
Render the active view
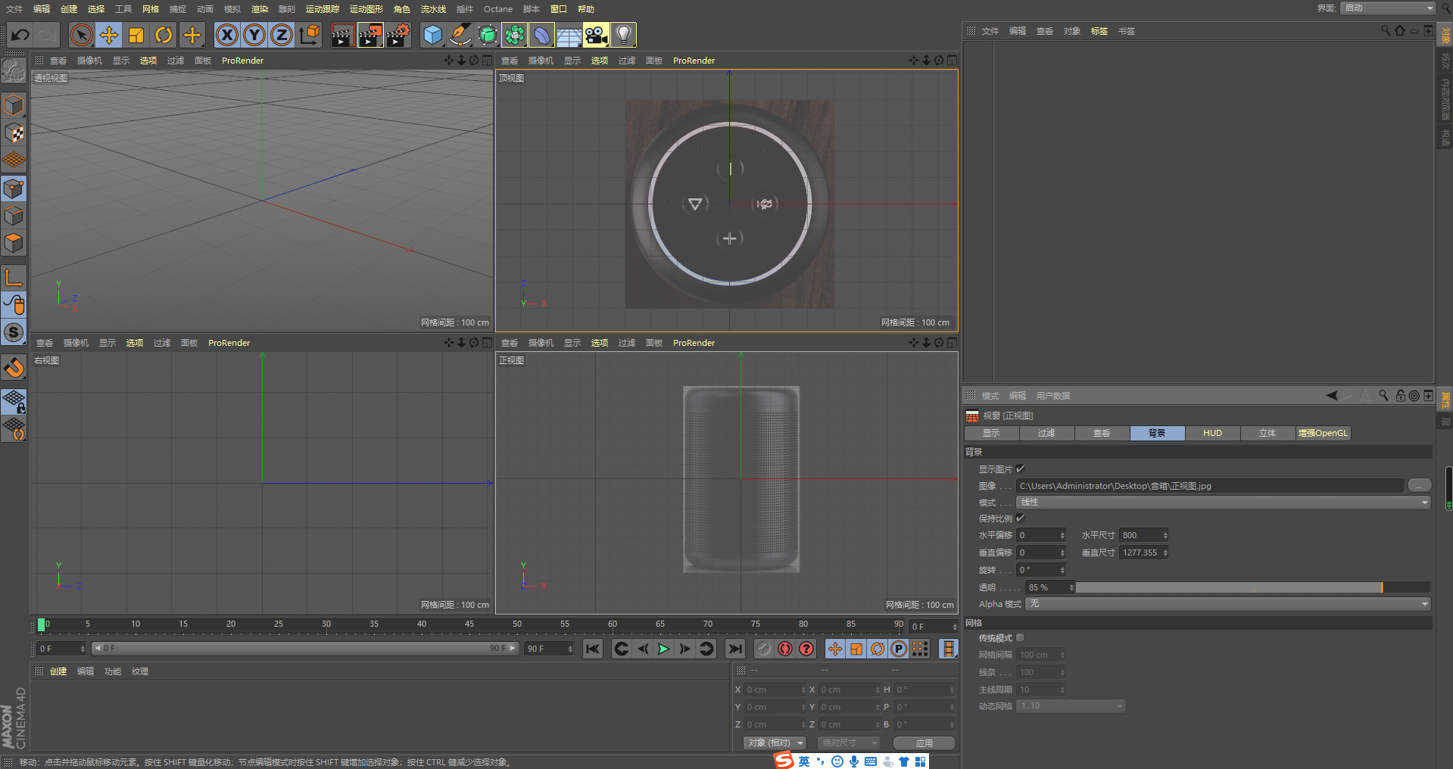pos(342,35)
